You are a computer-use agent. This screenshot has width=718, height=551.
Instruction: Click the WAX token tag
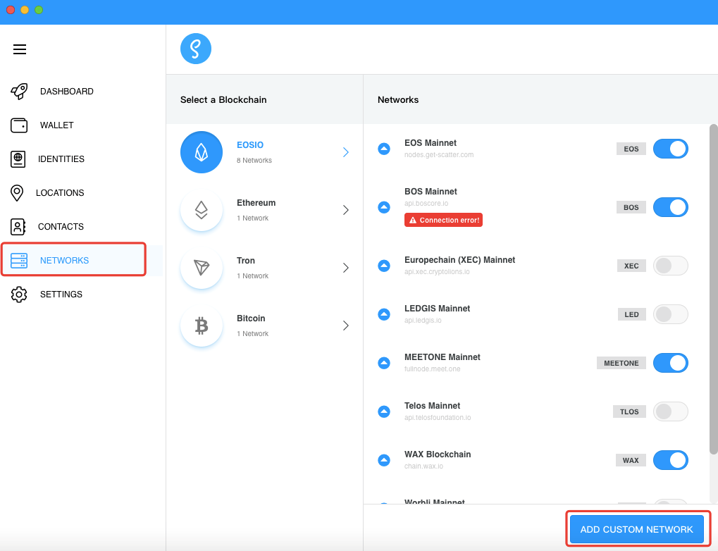point(631,460)
